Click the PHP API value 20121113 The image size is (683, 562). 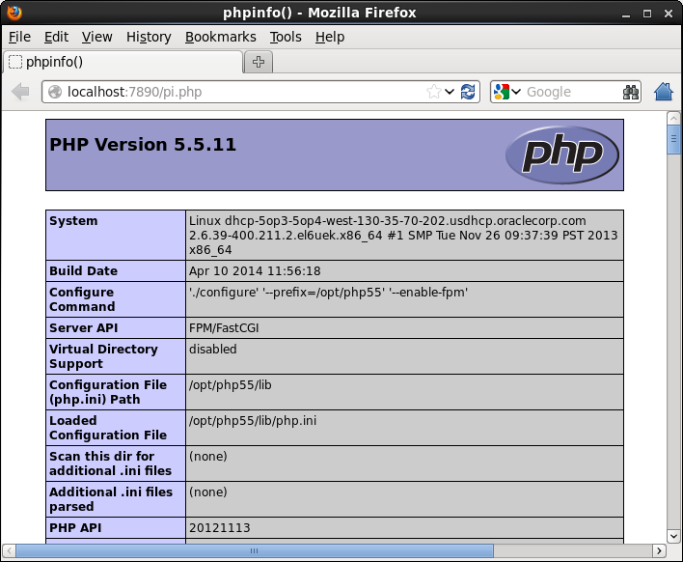(220, 528)
